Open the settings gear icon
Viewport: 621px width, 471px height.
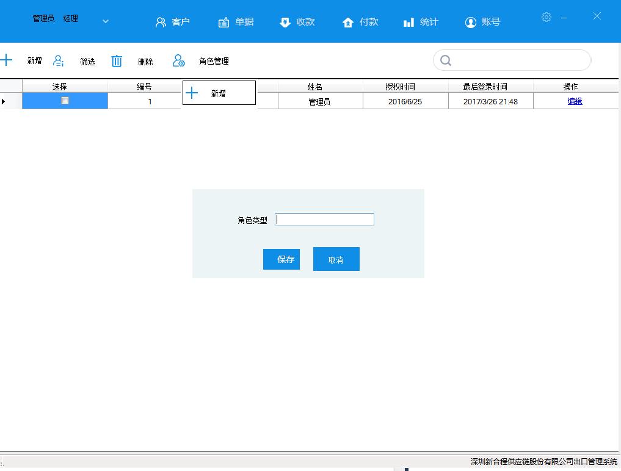coord(546,17)
